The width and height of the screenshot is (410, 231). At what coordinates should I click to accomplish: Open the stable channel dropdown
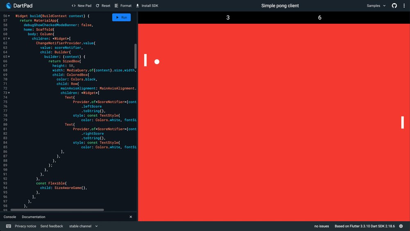83,226
